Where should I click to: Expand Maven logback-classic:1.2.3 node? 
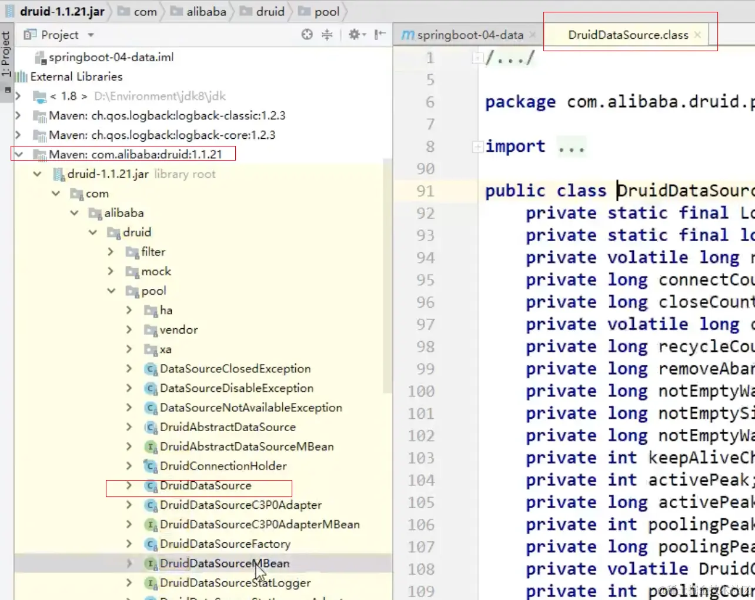click(18, 115)
